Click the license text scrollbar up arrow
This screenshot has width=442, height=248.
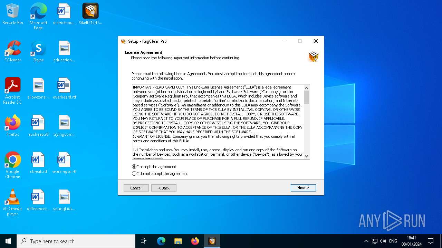306,88
